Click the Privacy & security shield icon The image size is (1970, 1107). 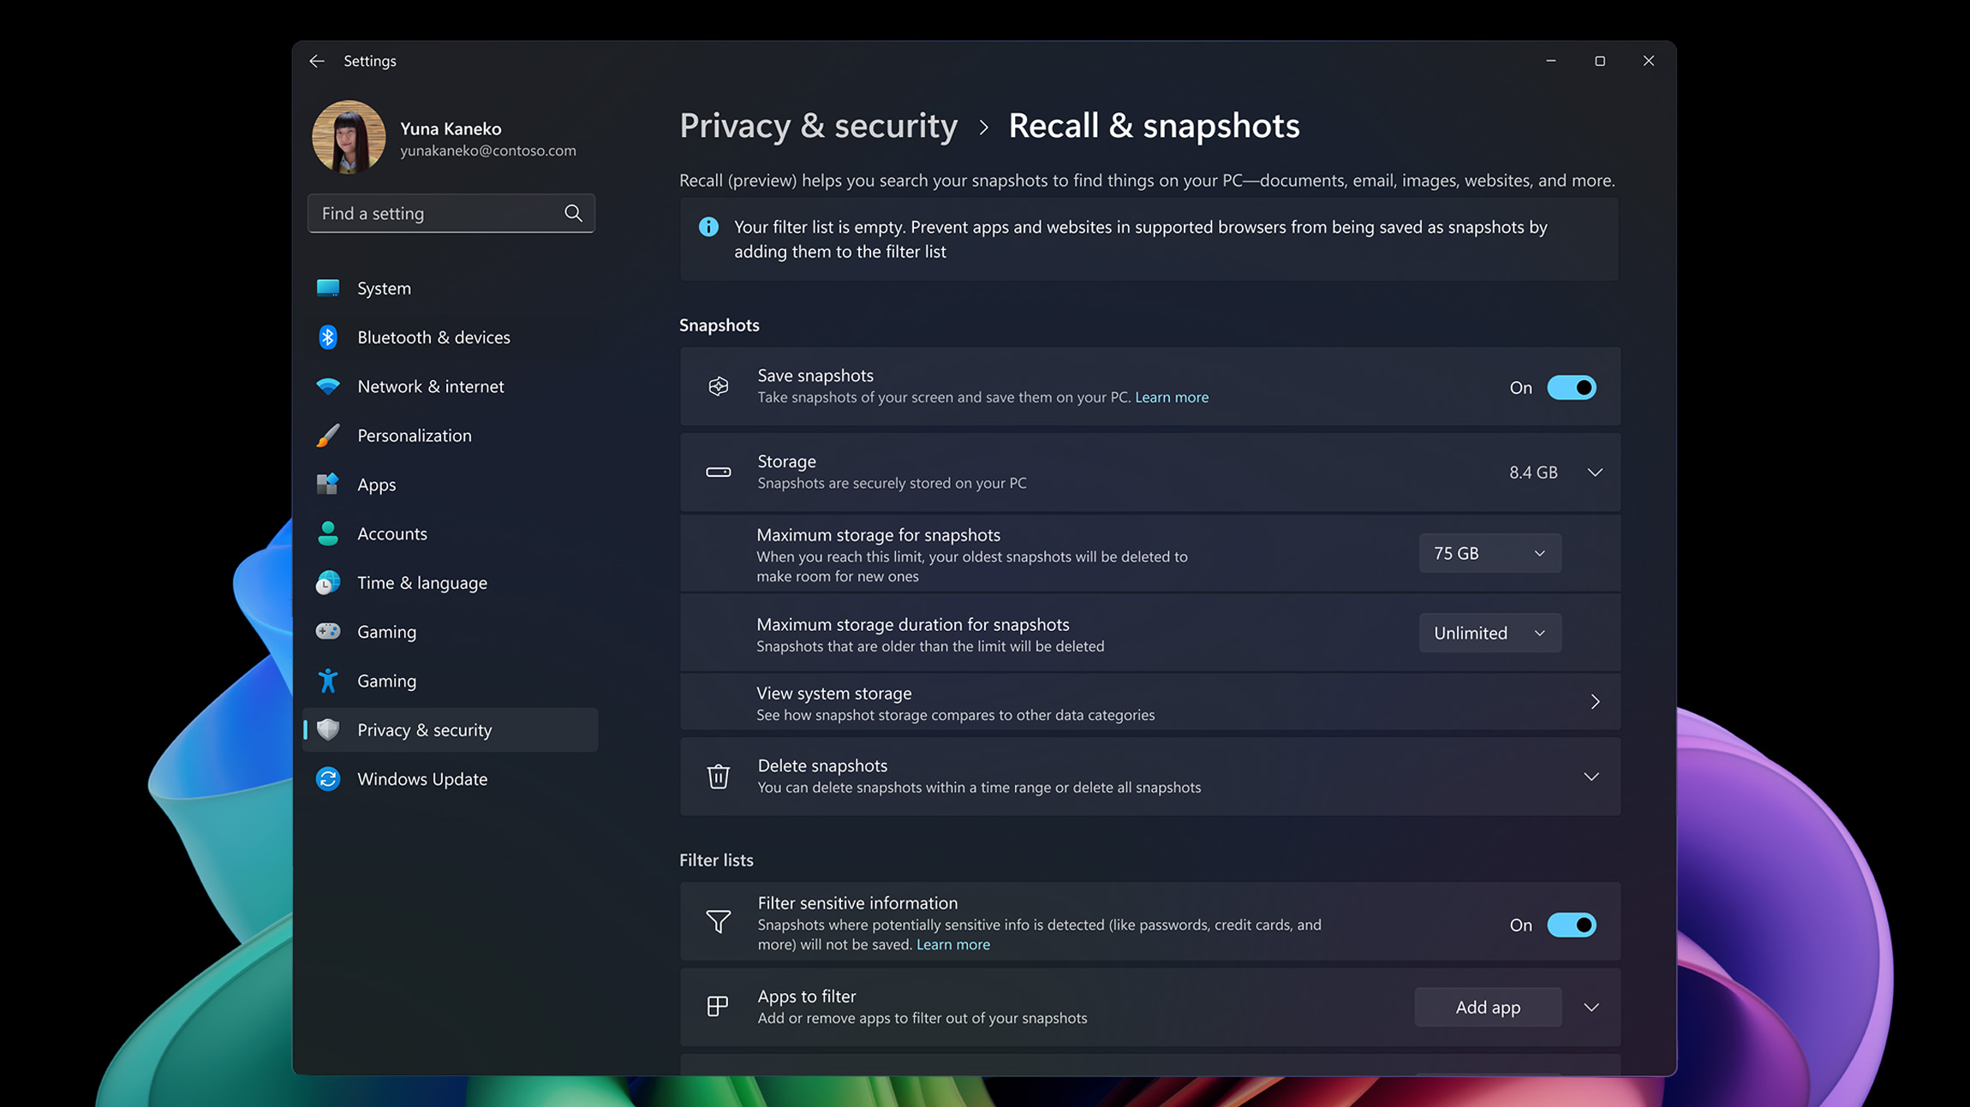328,729
